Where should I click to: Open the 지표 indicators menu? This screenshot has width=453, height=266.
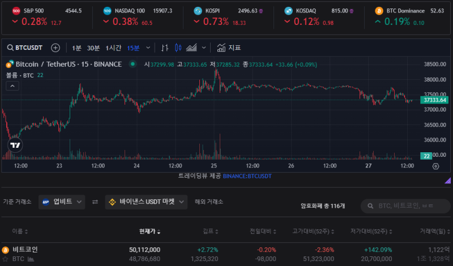229,48
